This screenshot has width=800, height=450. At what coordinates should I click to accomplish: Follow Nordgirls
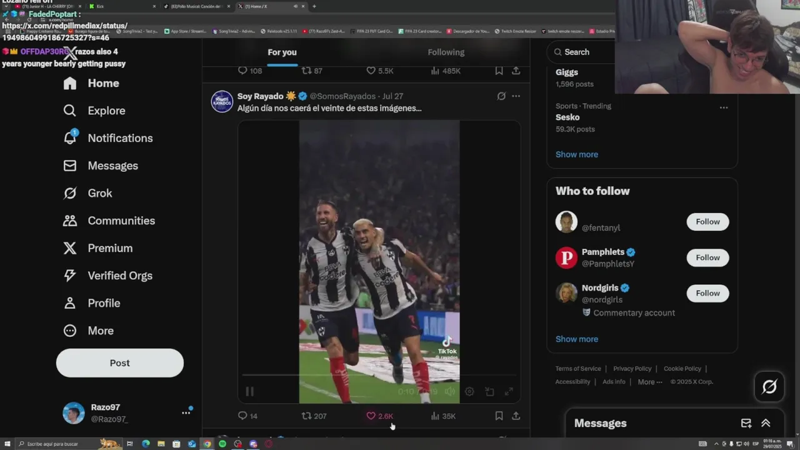tap(707, 293)
